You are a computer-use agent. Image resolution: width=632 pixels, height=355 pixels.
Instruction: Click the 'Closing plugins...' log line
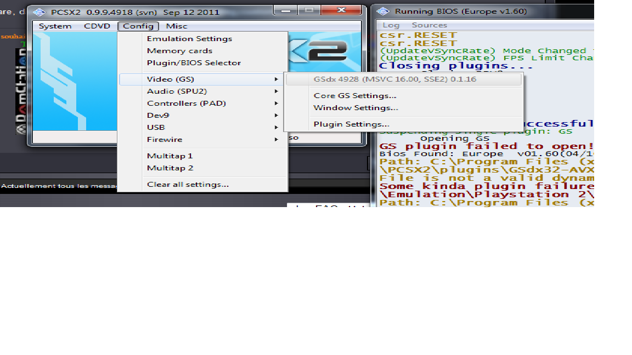(x=455, y=66)
